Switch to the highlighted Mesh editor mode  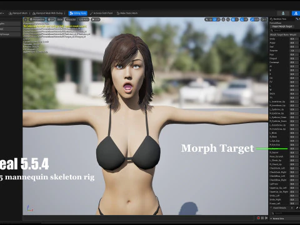296,13
